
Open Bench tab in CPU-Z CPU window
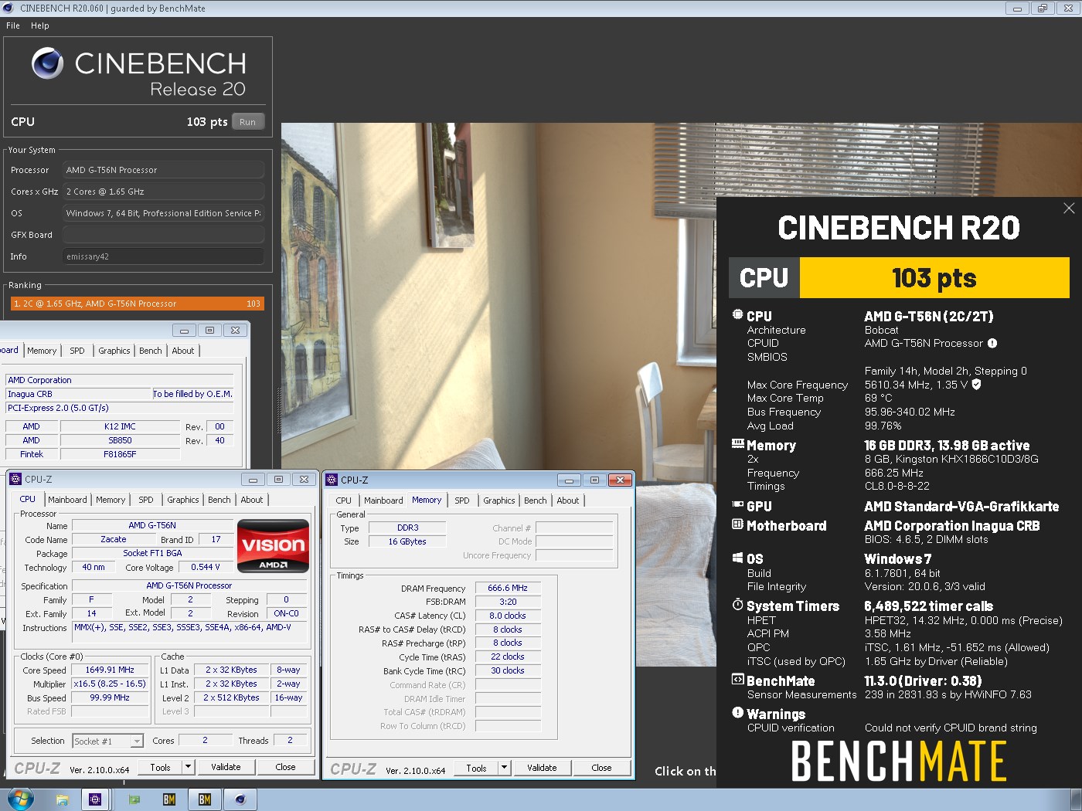(x=219, y=500)
